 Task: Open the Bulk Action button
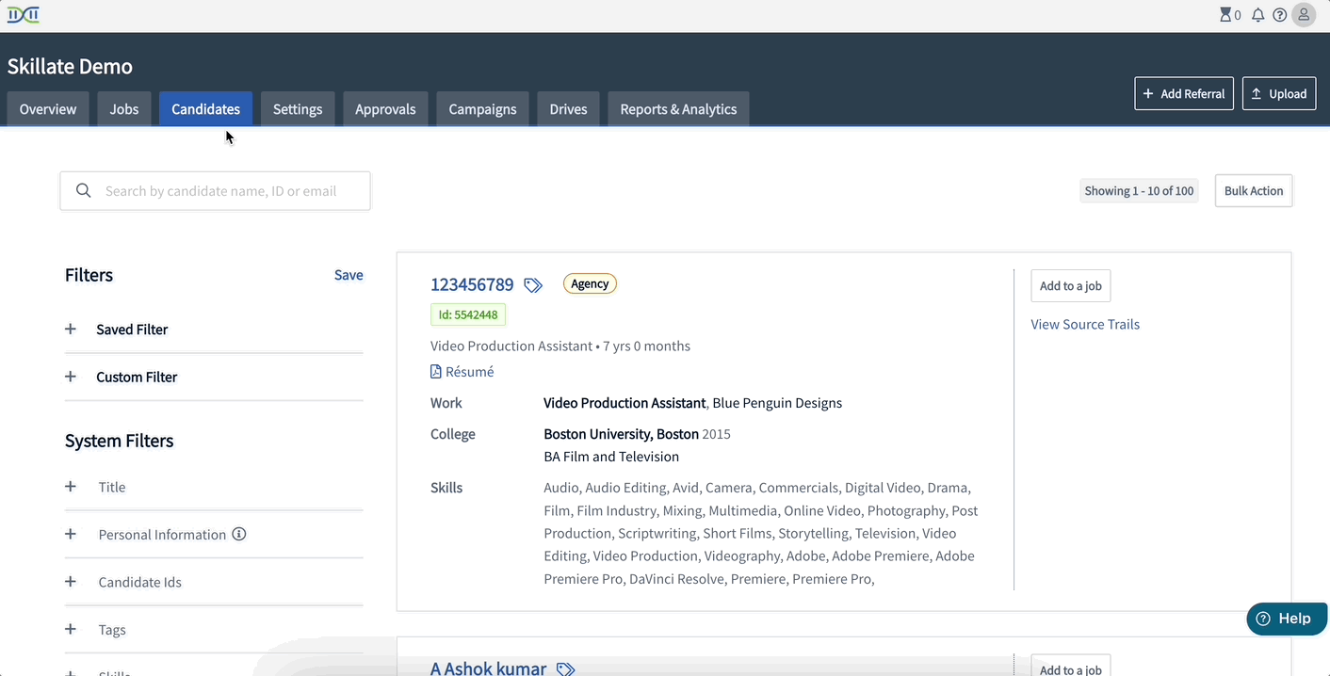point(1254,190)
